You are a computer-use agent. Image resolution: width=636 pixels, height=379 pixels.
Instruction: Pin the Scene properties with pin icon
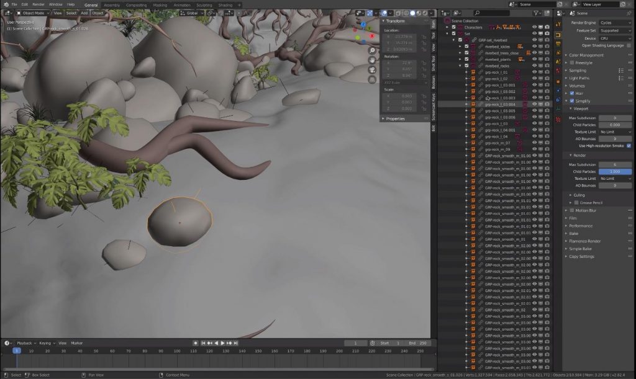click(x=629, y=13)
